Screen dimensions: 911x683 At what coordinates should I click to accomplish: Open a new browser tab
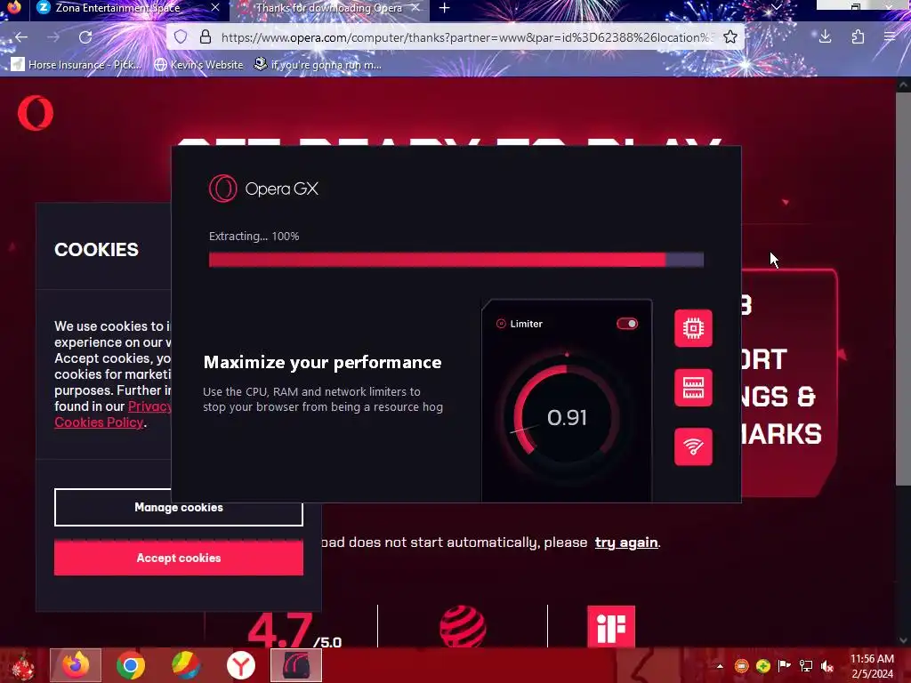click(445, 7)
